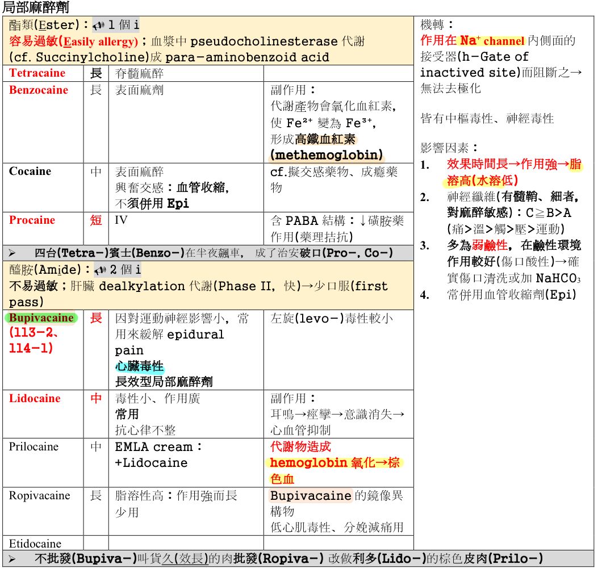
Task: Click the red 短 duration label for Procaine
Action: (95, 220)
